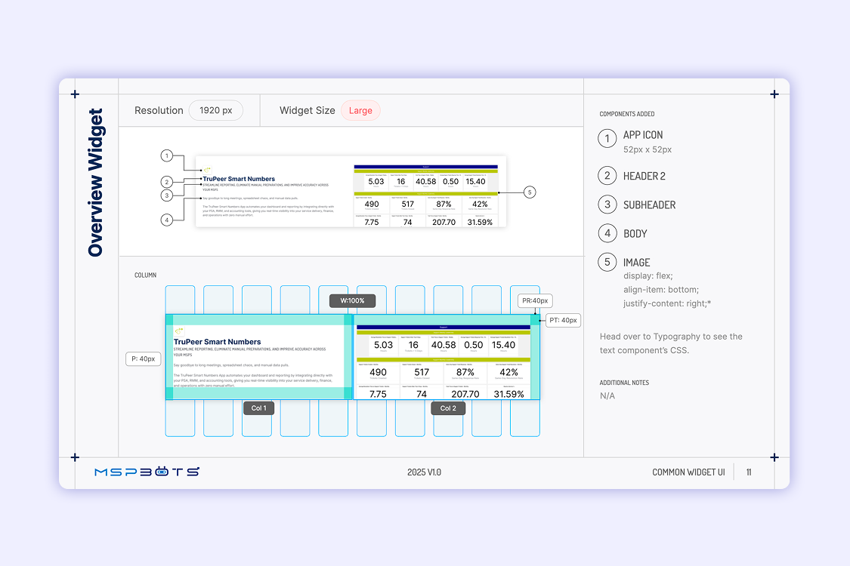
Task: Click the Head over to Typography note
Action: (671, 343)
